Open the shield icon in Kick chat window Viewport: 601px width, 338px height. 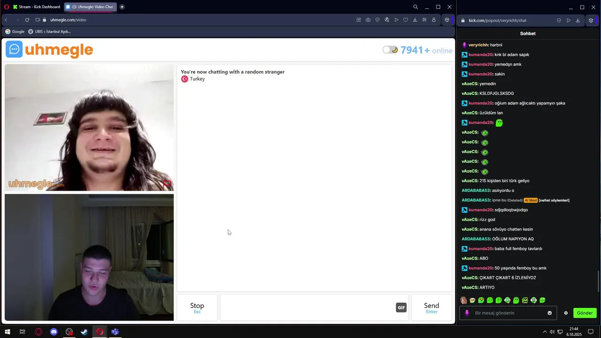[559, 20]
